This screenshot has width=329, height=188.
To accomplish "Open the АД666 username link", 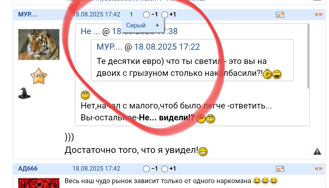I will click(x=28, y=168).
